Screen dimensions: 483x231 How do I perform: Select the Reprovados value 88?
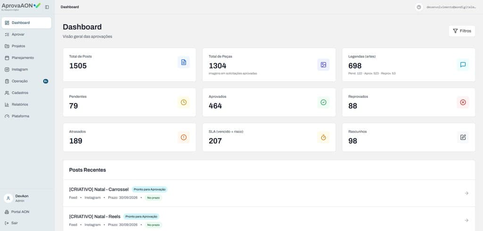click(353, 106)
